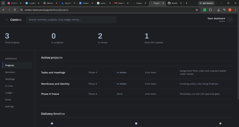Click the Active projects heading
239x127 pixels.
pos(52,58)
